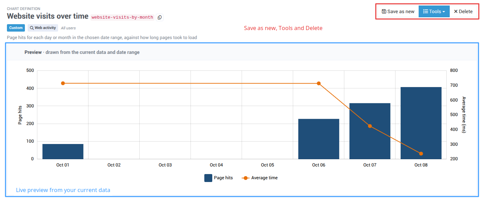The width and height of the screenshot is (484, 201).
Task: Click the Average time (ms) axis title
Action: (464, 115)
